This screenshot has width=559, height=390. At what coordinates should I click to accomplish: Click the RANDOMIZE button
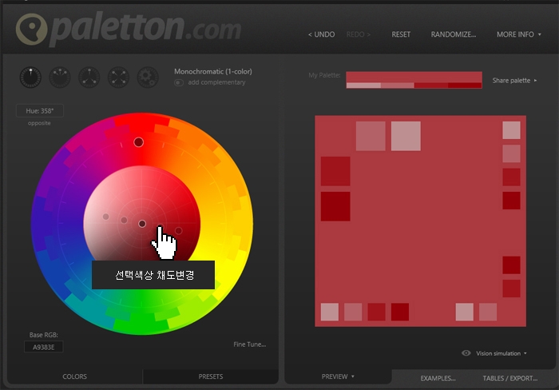pyautogui.click(x=454, y=34)
